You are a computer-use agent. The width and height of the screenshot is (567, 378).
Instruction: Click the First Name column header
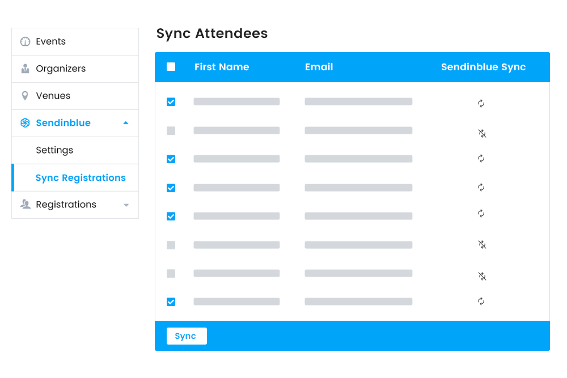click(x=222, y=67)
